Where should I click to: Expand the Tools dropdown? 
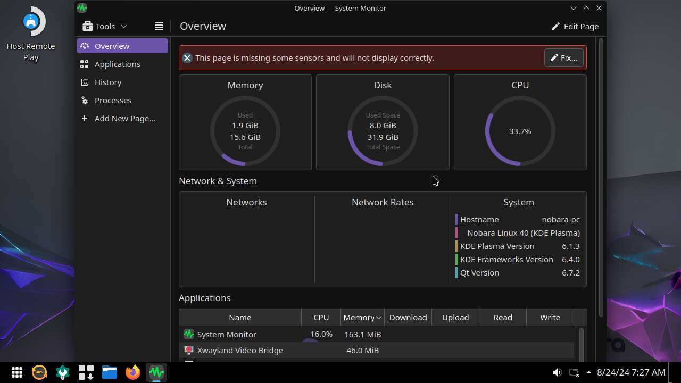coord(105,26)
